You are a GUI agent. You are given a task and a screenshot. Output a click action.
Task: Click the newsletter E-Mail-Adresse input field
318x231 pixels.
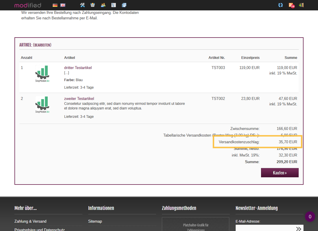(x=265, y=228)
